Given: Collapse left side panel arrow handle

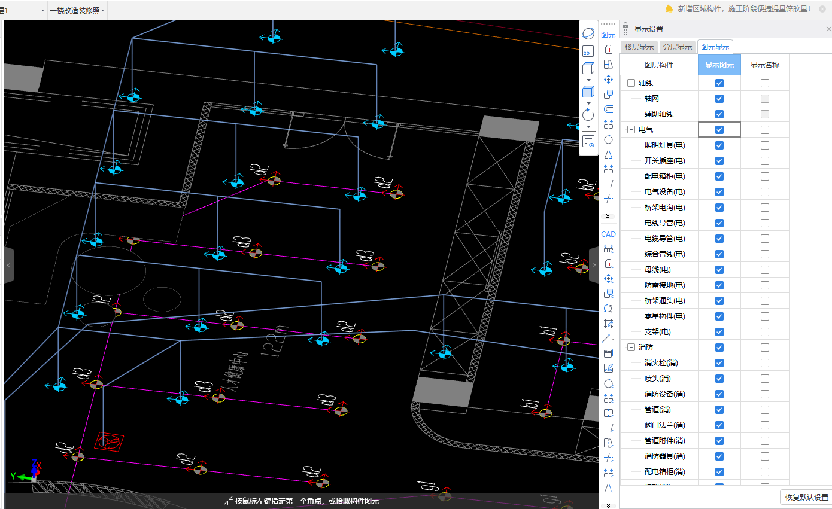Looking at the screenshot, I should [8, 264].
